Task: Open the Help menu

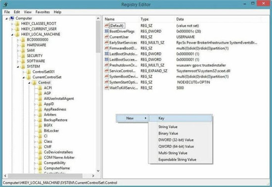Action: point(57,12)
